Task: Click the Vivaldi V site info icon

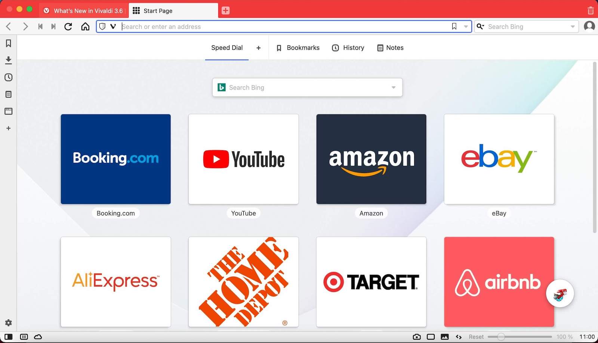Action: coord(113,27)
